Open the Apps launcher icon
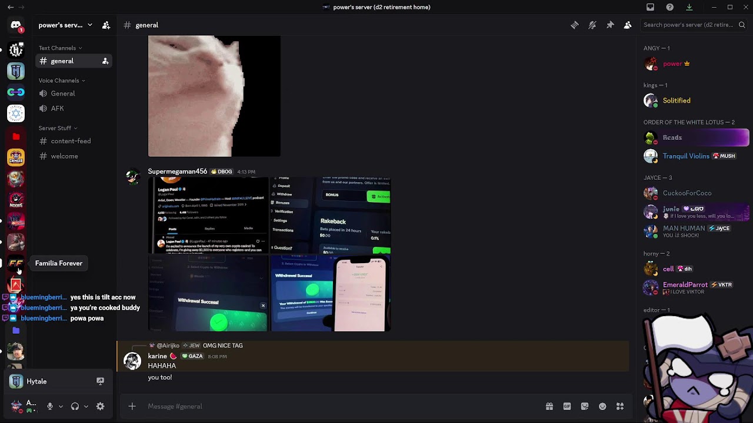This screenshot has width=753, height=423. (620, 406)
